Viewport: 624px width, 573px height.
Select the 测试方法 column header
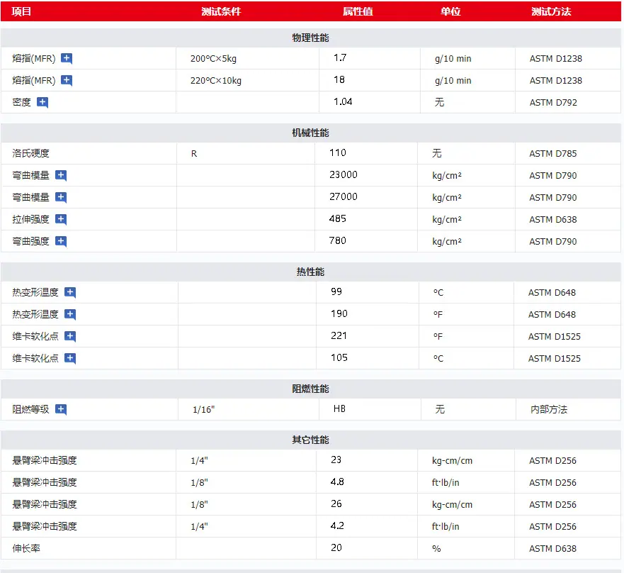coord(551,11)
